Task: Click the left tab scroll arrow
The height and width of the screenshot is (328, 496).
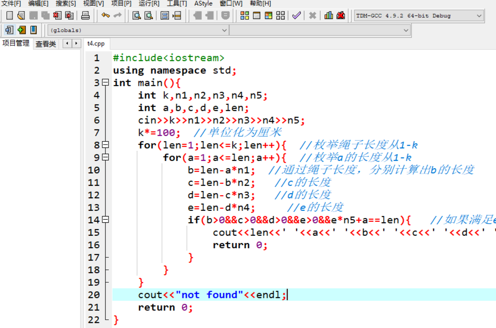Action: (67, 44)
